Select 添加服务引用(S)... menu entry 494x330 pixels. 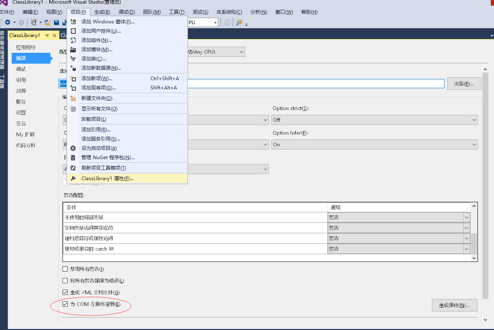(x=127, y=139)
